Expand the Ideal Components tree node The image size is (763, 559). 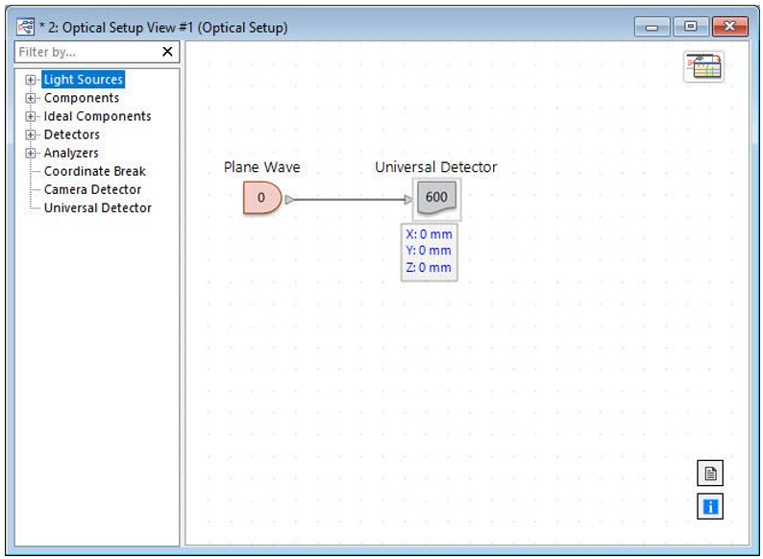[30, 117]
